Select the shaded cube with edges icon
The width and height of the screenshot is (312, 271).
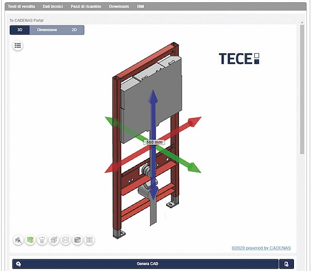(54, 240)
